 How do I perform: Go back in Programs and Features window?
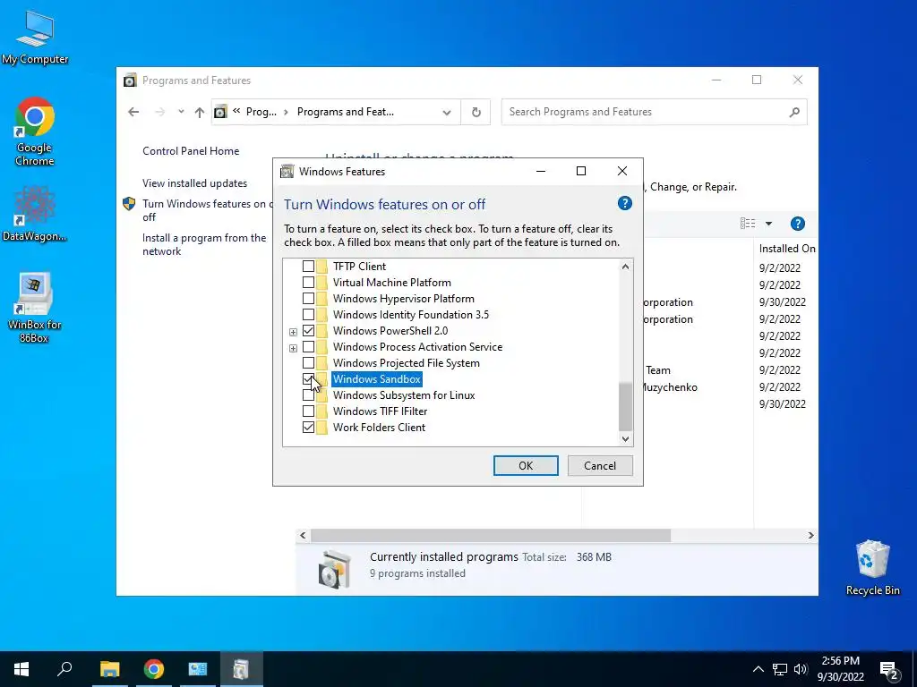click(x=133, y=112)
